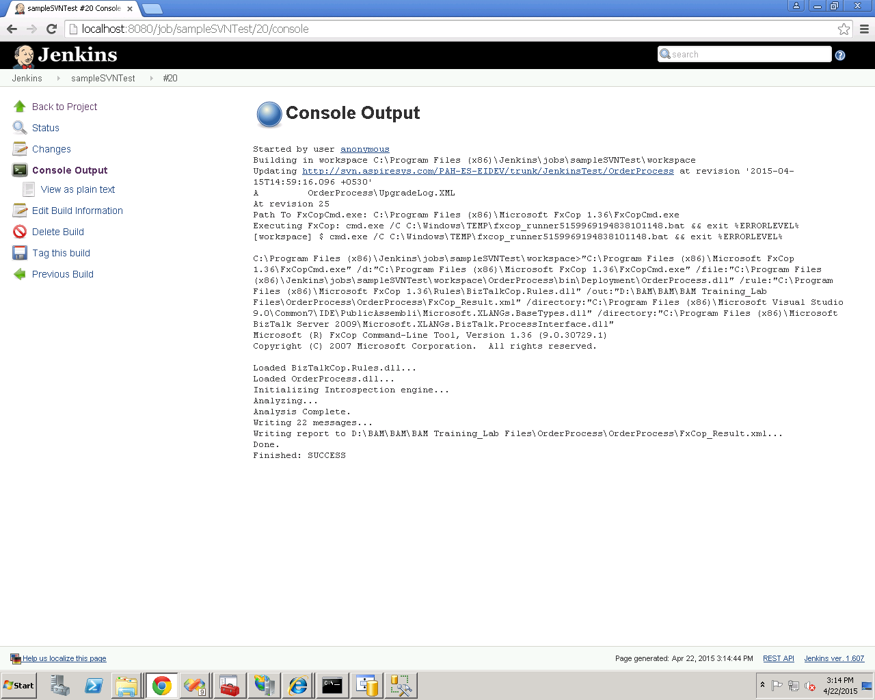The height and width of the screenshot is (700, 875).
Task: Select Console Output in the sidebar
Action: (70, 170)
